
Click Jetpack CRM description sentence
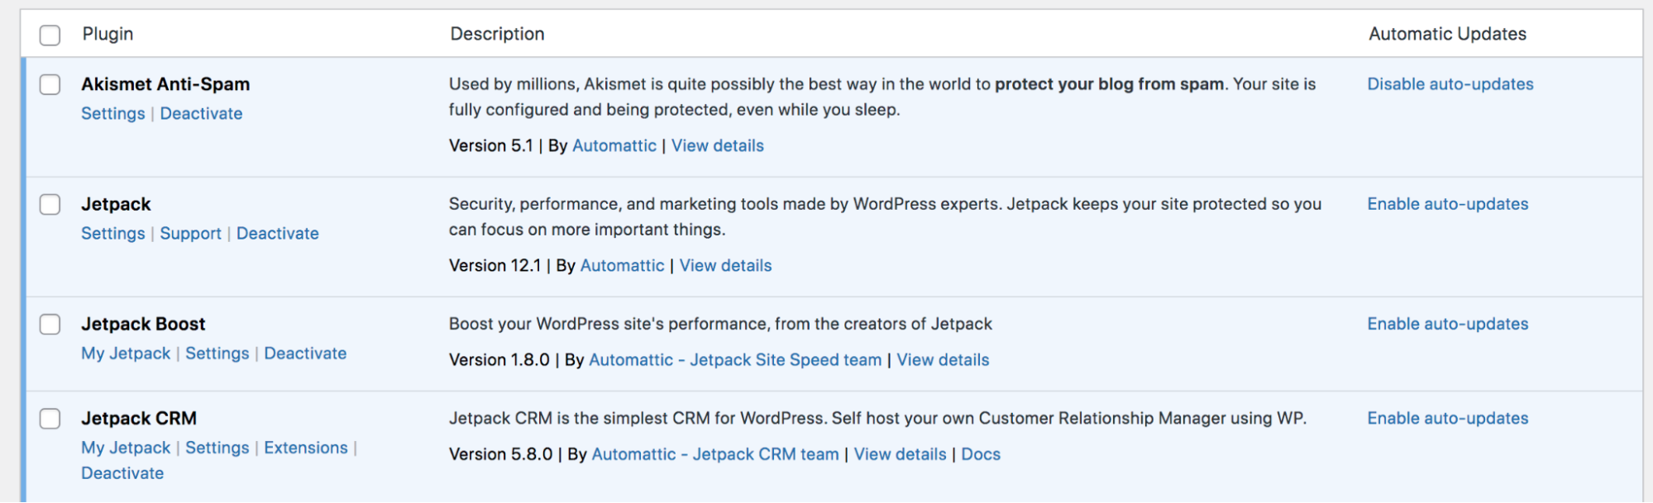pyautogui.click(x=877, y=419)
